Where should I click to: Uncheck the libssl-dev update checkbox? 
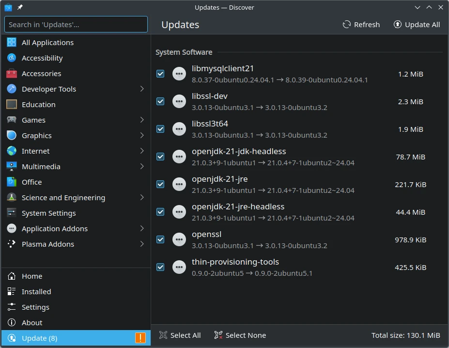click(x=160, y=101)
